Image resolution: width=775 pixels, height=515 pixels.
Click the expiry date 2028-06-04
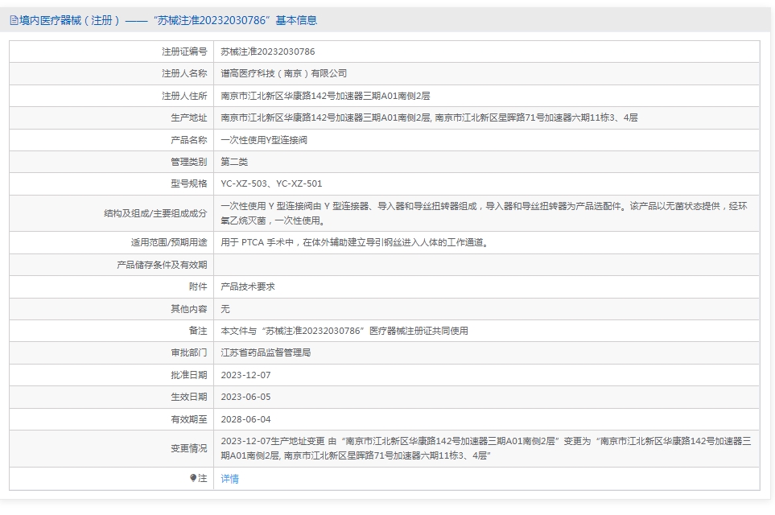[245, 419]
